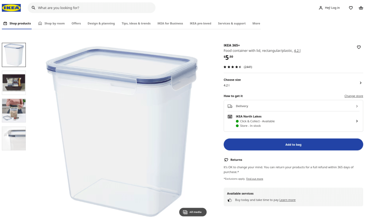Open the favourites heart icon in header
Image resolution: width=372 pixels, height=223 pixels.
[x=351, y=8]
